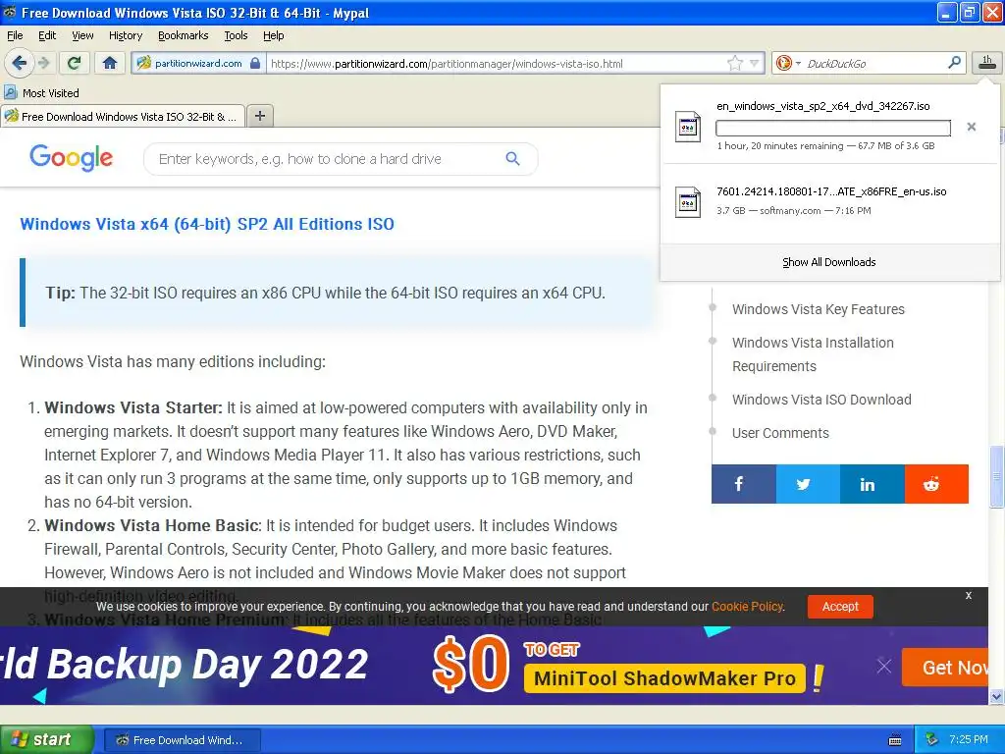The image size is (1005, 754).
Task: Jump to Windows Vista Installation Requirements
Action: pos(813,353)
